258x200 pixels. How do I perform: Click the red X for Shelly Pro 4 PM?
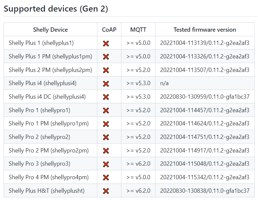coord(106,178)
